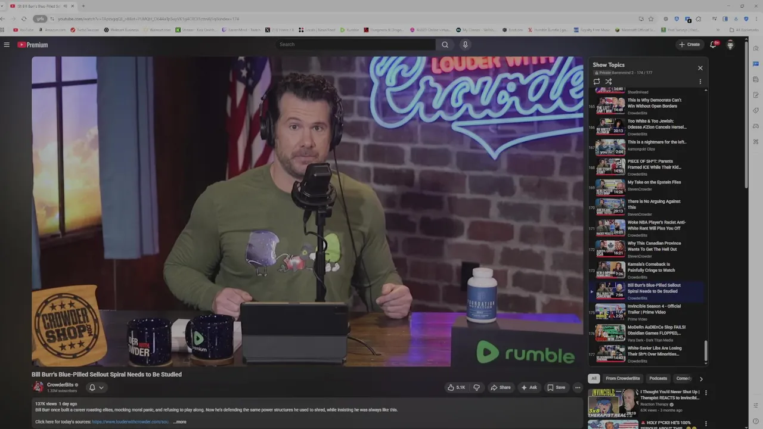Close the Show Topics playlist panel
The height and width of the screenshot is (429, 763).
(700, 68)
